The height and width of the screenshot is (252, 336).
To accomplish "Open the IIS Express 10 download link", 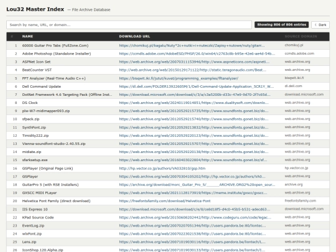I will coord(195,209).
